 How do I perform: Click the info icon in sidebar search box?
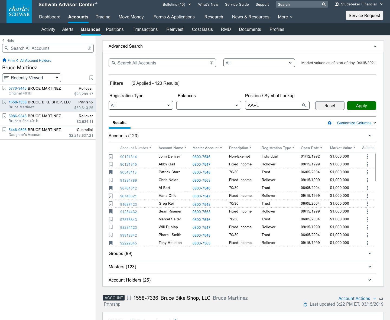click(x=89, y=48)
